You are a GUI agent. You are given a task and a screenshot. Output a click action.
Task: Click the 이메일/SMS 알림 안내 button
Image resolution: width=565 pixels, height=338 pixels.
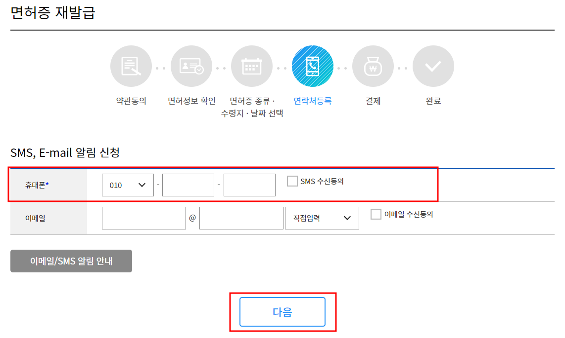tap(71, 261)
